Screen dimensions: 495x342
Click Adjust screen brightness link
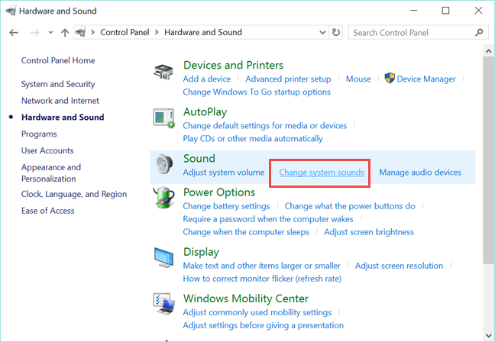369,232
